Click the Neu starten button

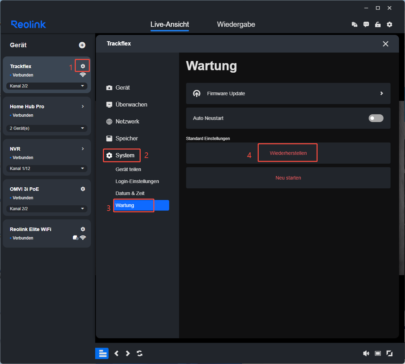[288, 178]
